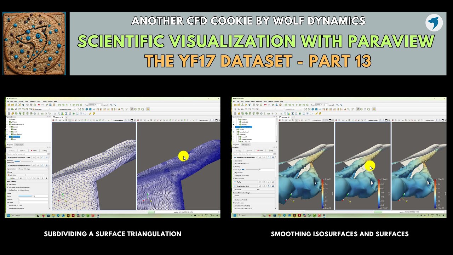Open Wolf Dynamics channel logo at top right
The image size is (453, 255).
(x=434, y=23)
